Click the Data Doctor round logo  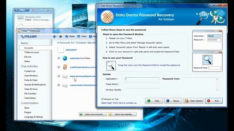pyautogui.click(x=107, y=17)
